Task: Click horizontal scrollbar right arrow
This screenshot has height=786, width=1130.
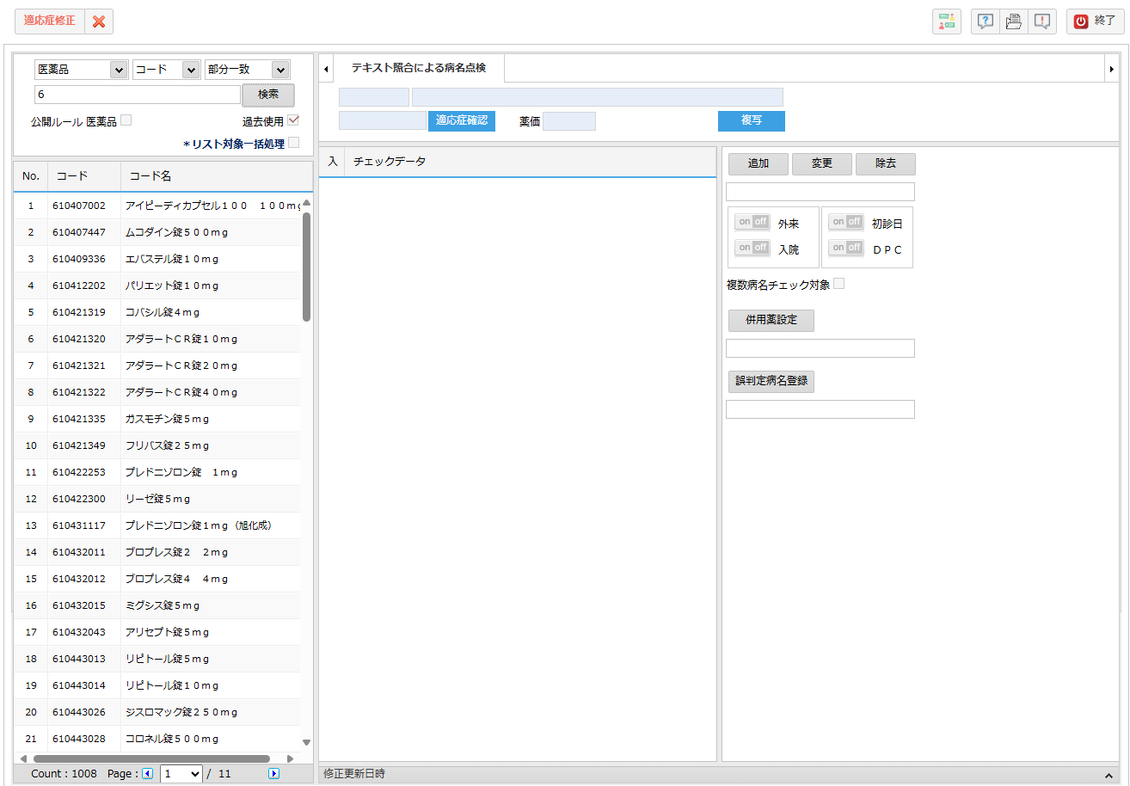Action: [290, 758]
